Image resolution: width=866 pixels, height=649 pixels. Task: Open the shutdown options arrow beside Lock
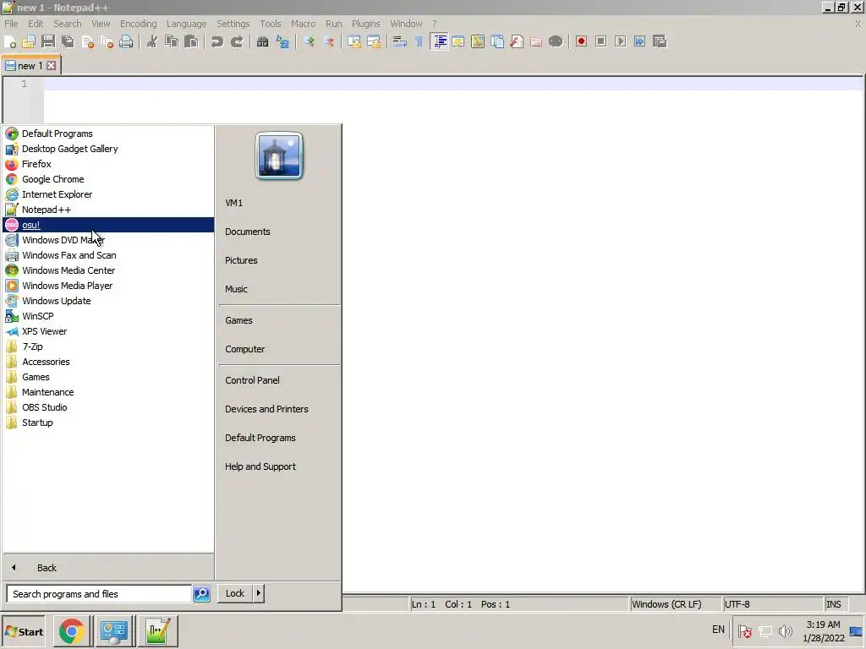[x=259, y=593]
